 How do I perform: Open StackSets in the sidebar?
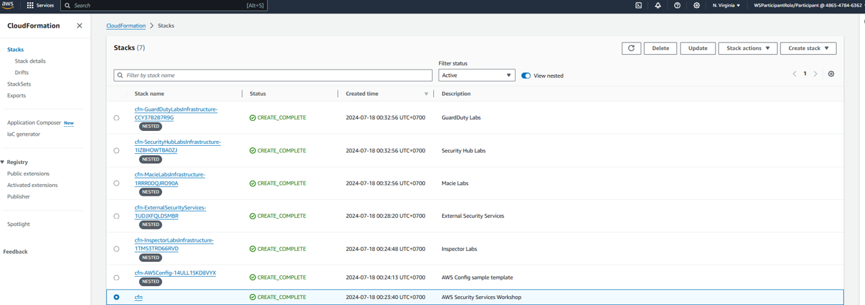click(x=19, y=84)
